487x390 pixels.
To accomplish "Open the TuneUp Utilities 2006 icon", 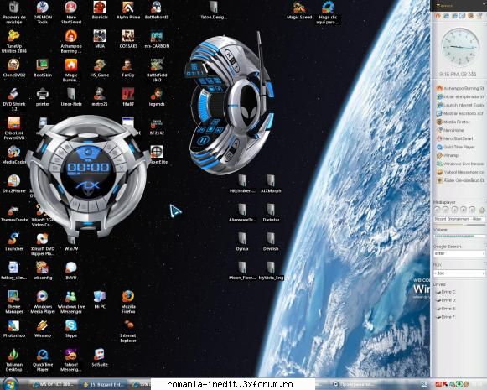I will (x=14, y=41).
